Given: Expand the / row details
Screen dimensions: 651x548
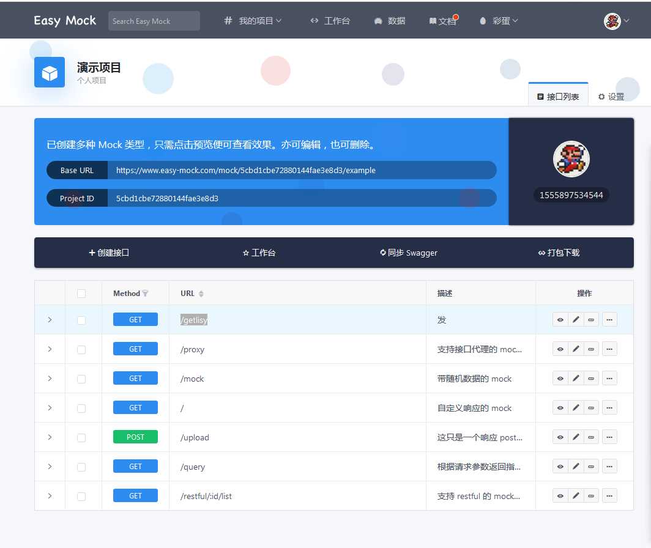Looking at the screenshot, I should [50, 408].
